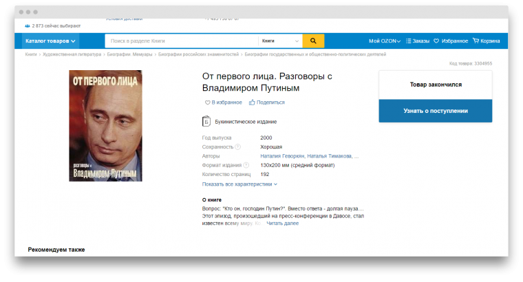Viewport: 523px width, 282px height.
Task: Open the Корзина cart icon
Action: [x=476, y=41]
